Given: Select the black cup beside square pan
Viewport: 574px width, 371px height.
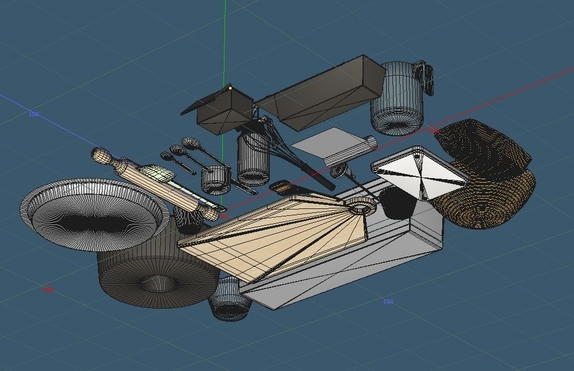Looking at the screenshot, I should tap(398, 203).
